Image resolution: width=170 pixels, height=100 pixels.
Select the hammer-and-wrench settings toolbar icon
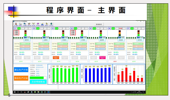tap(29, 24)
